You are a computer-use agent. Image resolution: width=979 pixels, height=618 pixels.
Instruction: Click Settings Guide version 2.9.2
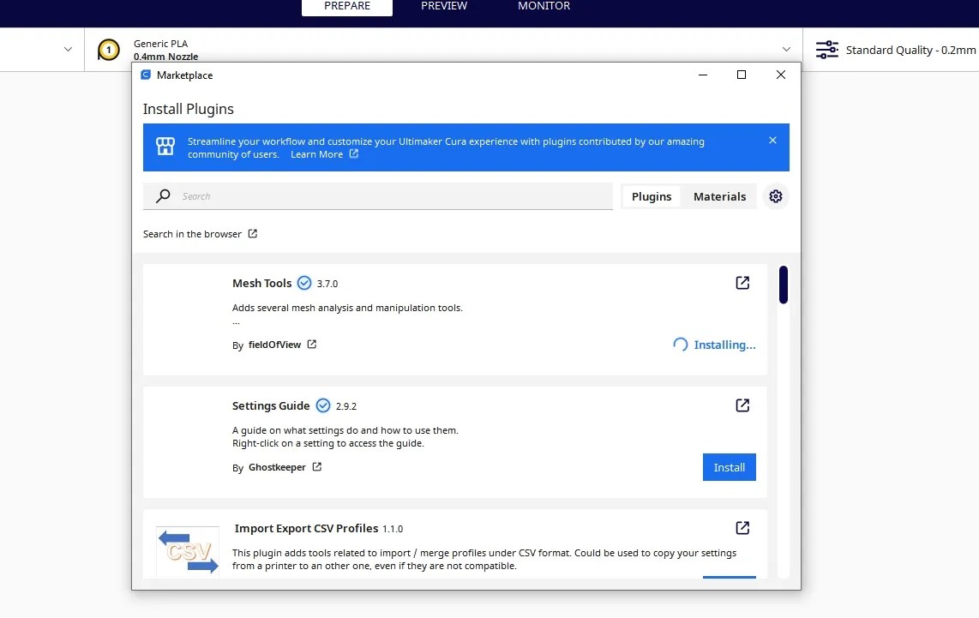345,406
